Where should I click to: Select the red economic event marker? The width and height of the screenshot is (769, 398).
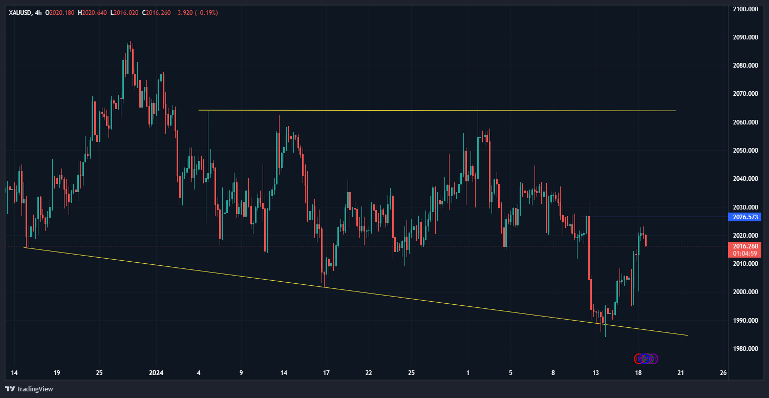(x=639, y=359)
